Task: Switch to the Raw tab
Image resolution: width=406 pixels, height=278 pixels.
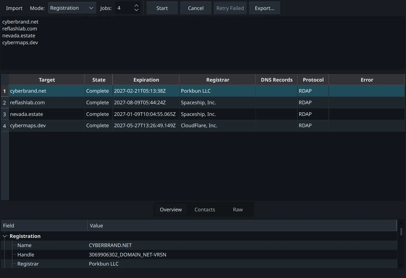Action: (x=238, y=209)
